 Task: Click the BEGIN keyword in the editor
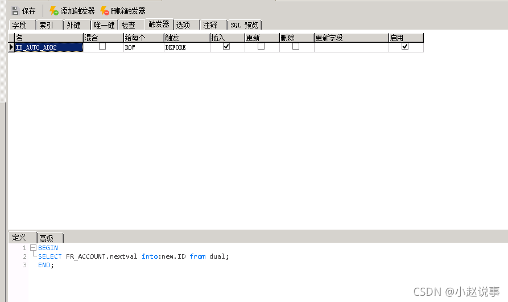tap(48, 248)
